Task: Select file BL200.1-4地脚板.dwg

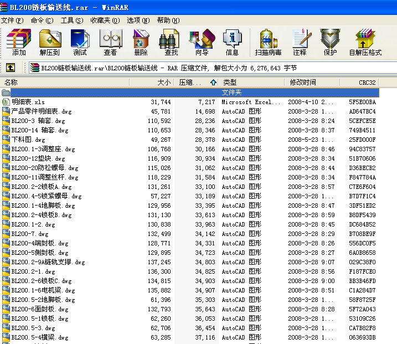Action: tap(43, 206)
